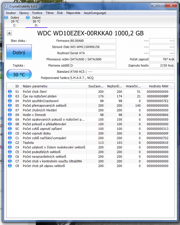Open the Funkce menu

pos(37,13)
